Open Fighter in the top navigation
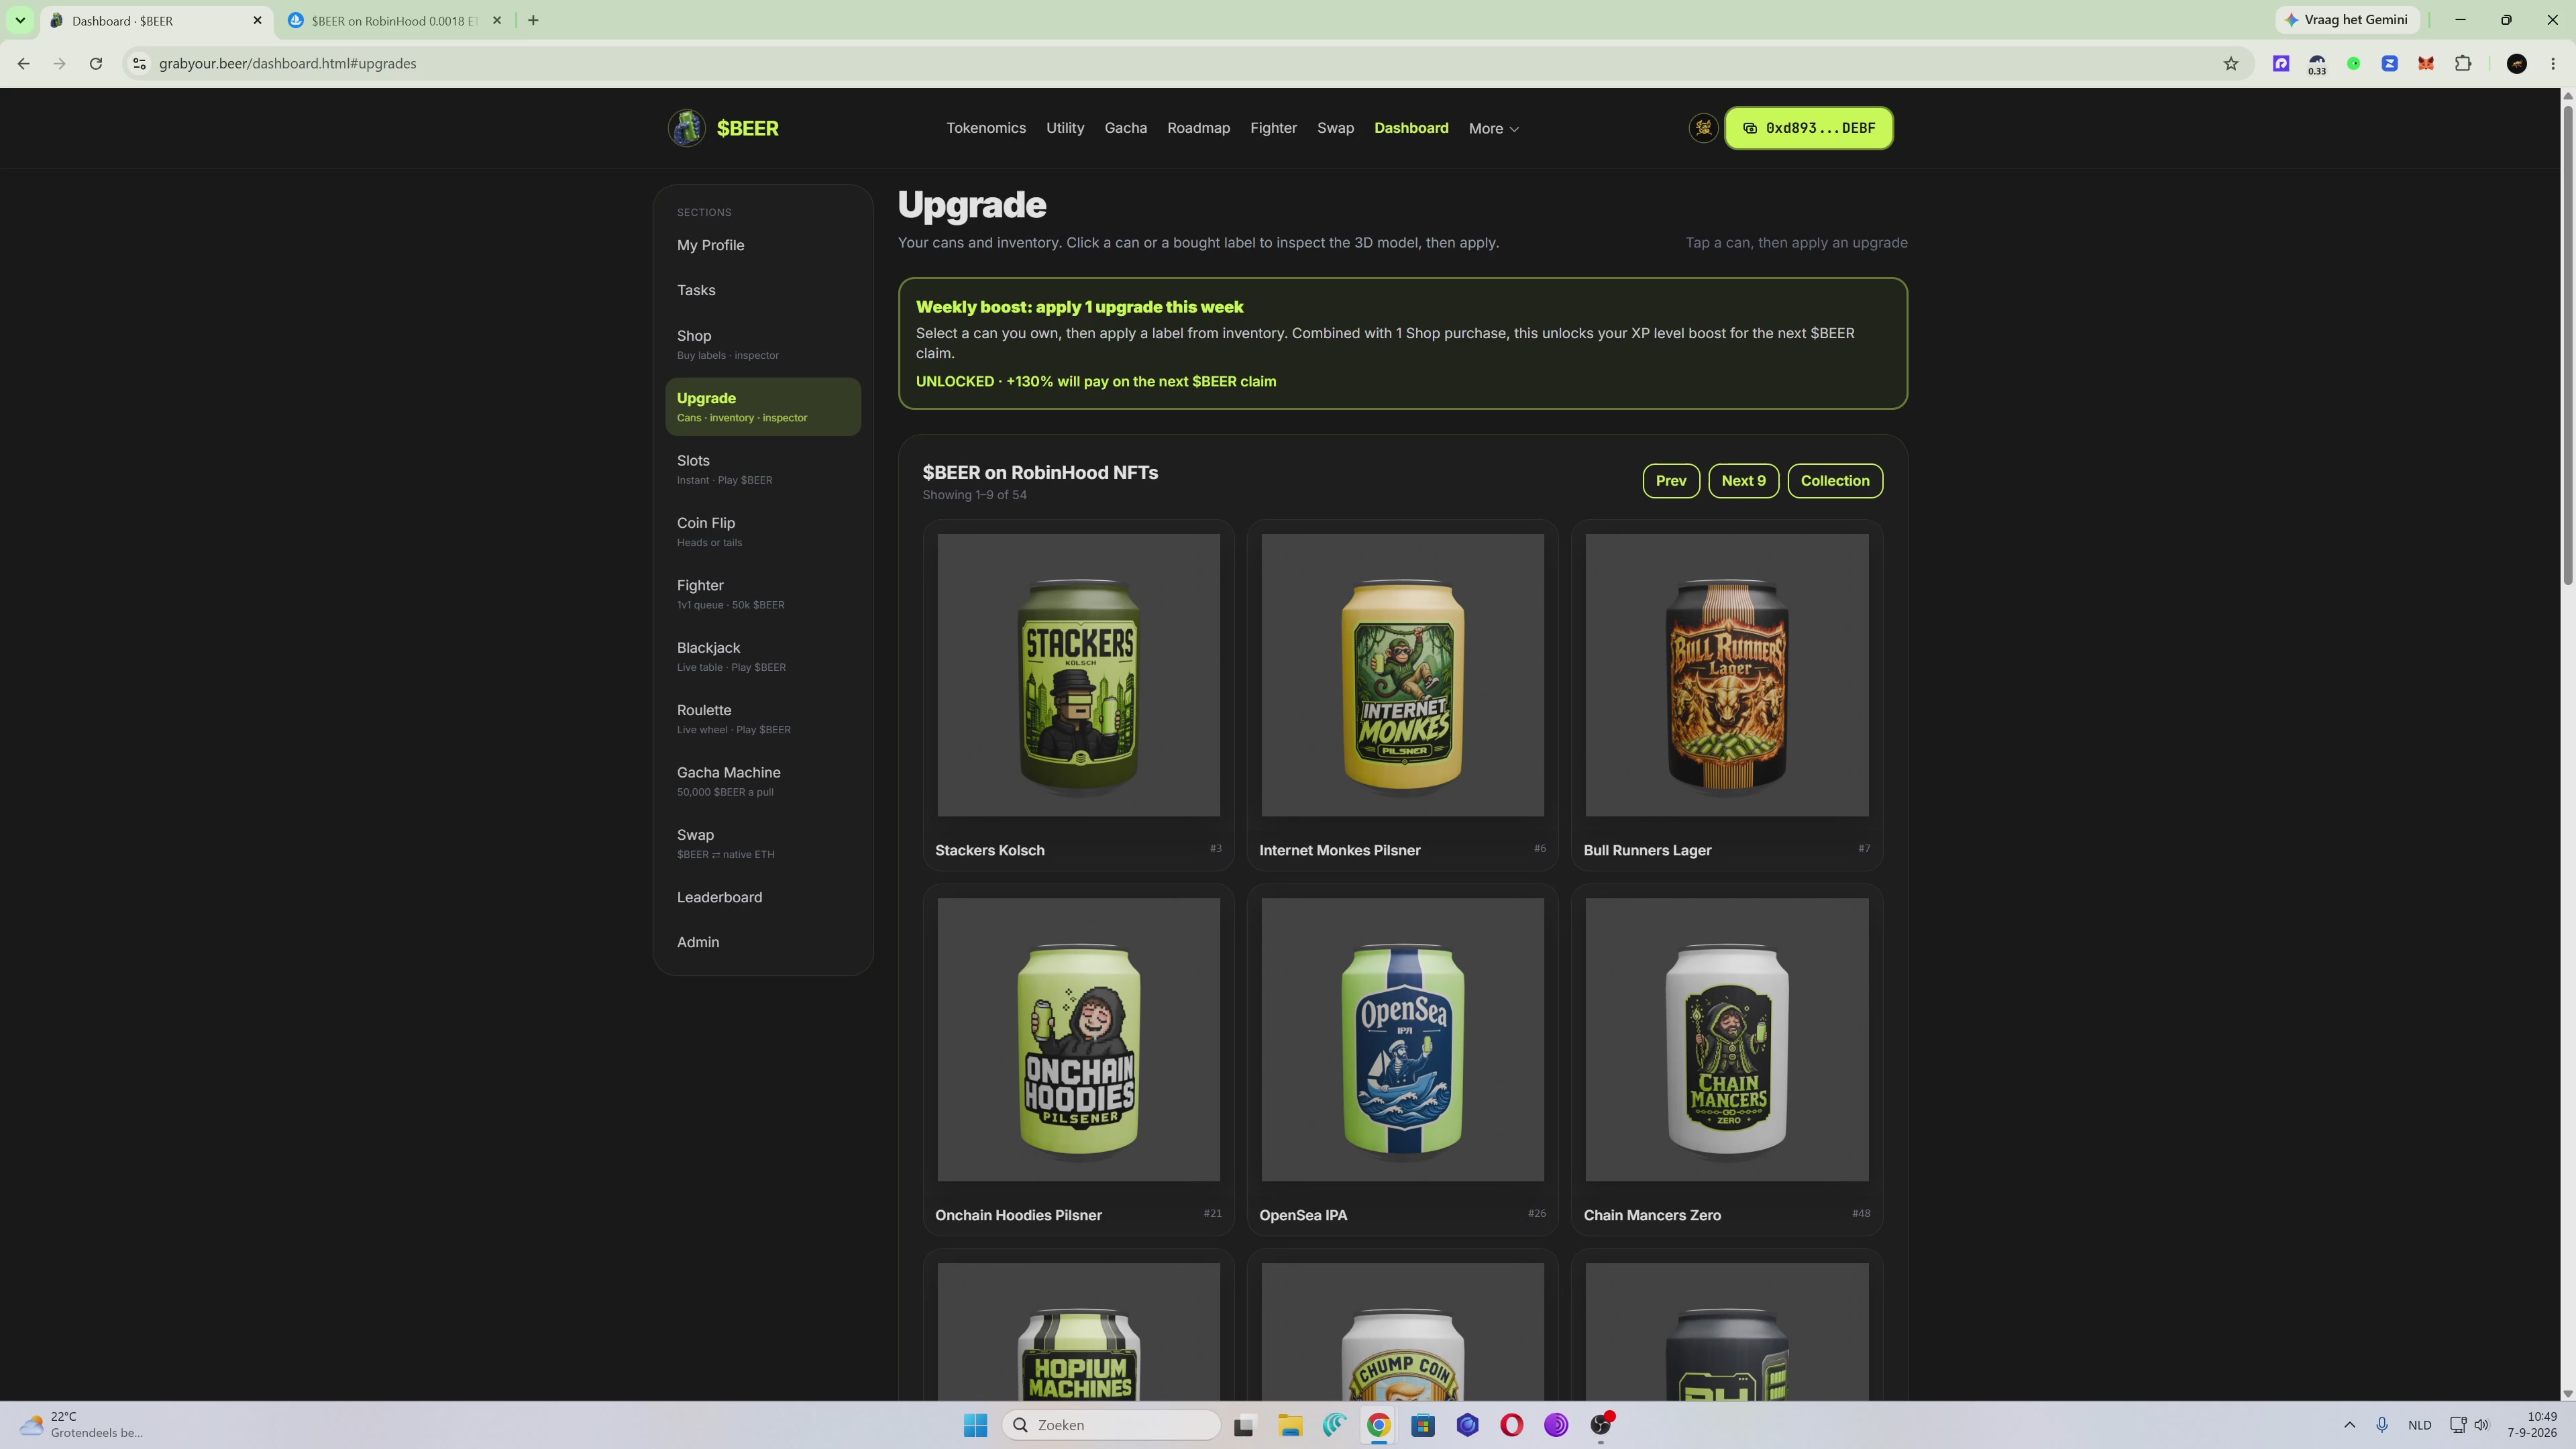The height and width of the screenshot is (1449, 2576). (1273, 128)
